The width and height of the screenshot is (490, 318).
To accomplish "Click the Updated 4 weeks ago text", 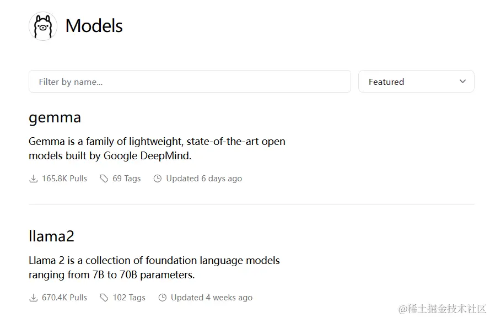I will 212,298.
